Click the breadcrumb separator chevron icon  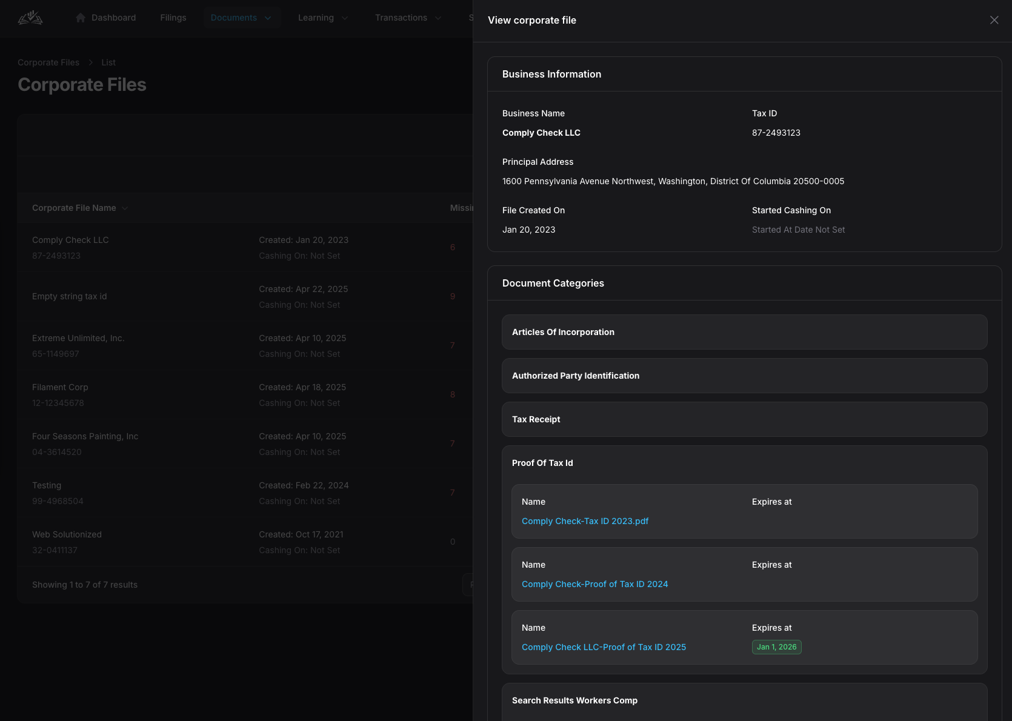click(x=90, y=62)
